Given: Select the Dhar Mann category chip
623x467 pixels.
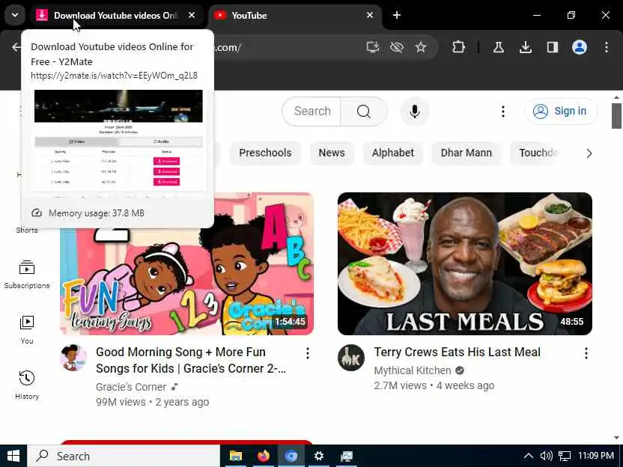Looking at the screenshot, I should pos(466,153).
